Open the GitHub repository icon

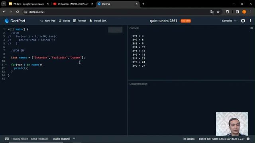point(243,21)
